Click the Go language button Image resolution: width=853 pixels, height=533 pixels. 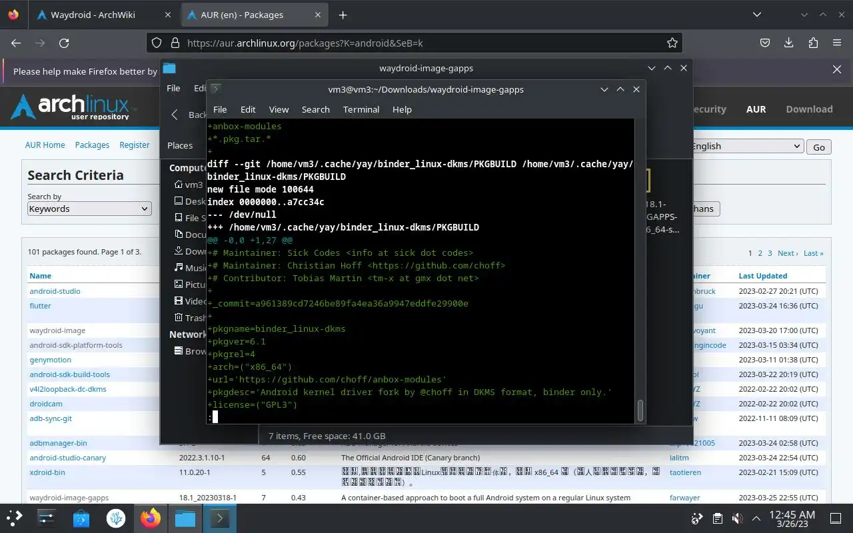[819, 147]
